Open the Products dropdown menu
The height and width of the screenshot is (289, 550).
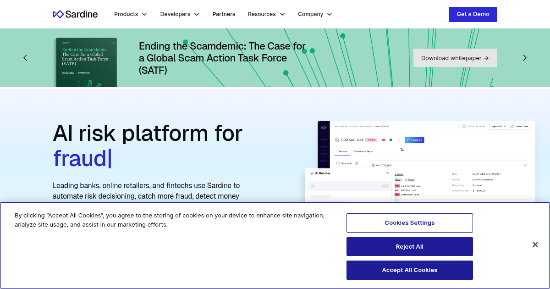tap(131, 14)
